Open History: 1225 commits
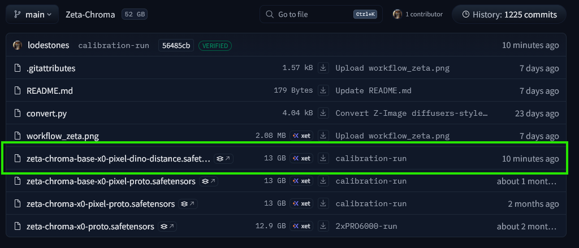 509,14
